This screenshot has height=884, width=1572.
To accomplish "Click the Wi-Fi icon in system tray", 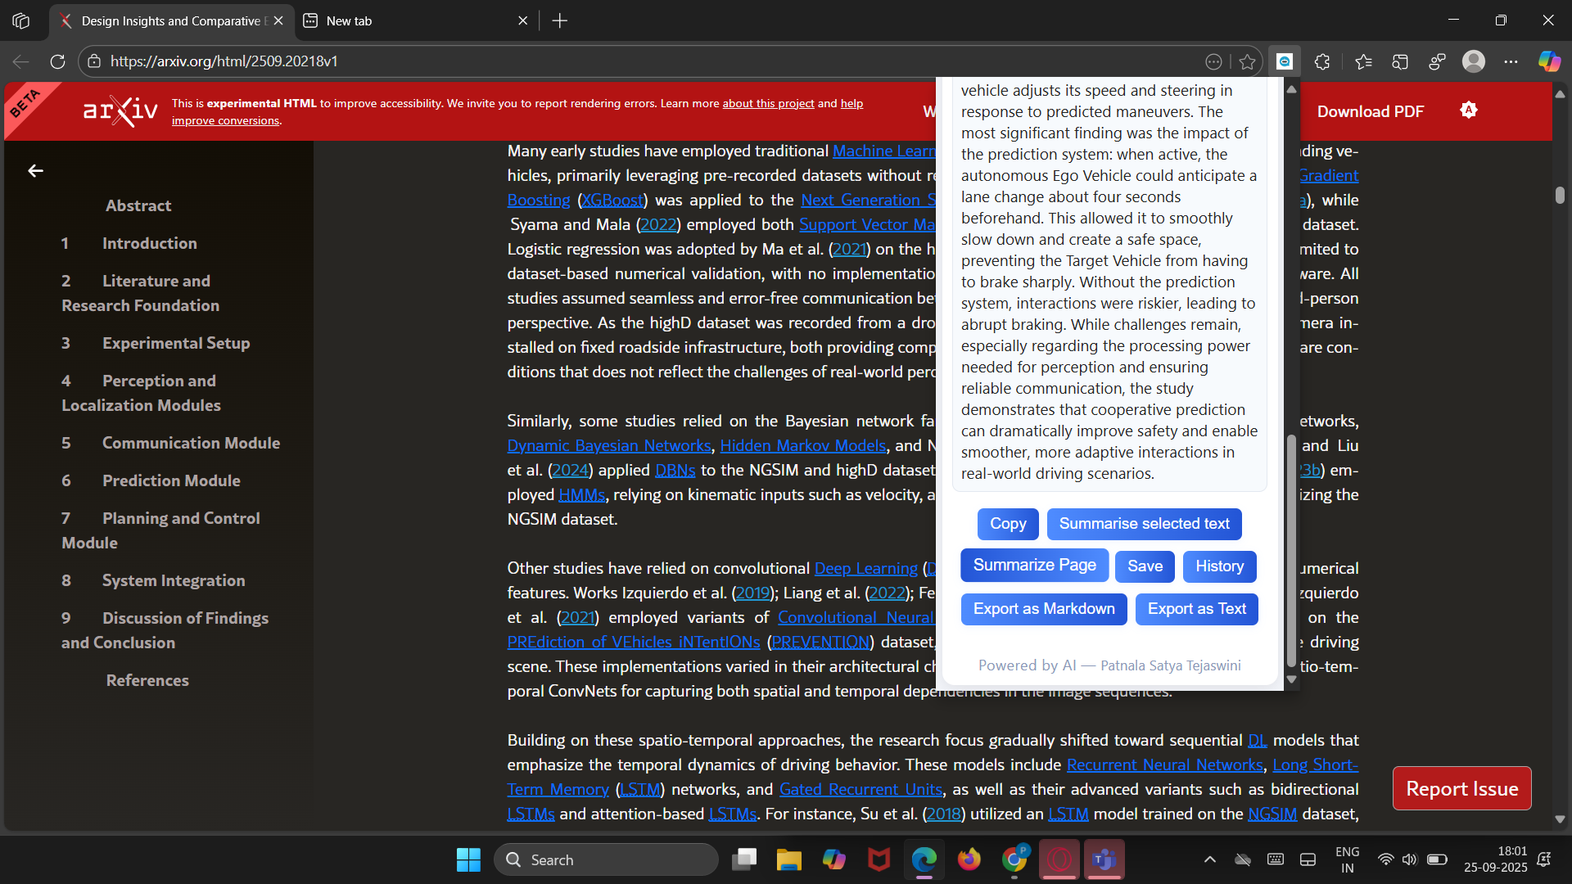I will coord(1385,859).
